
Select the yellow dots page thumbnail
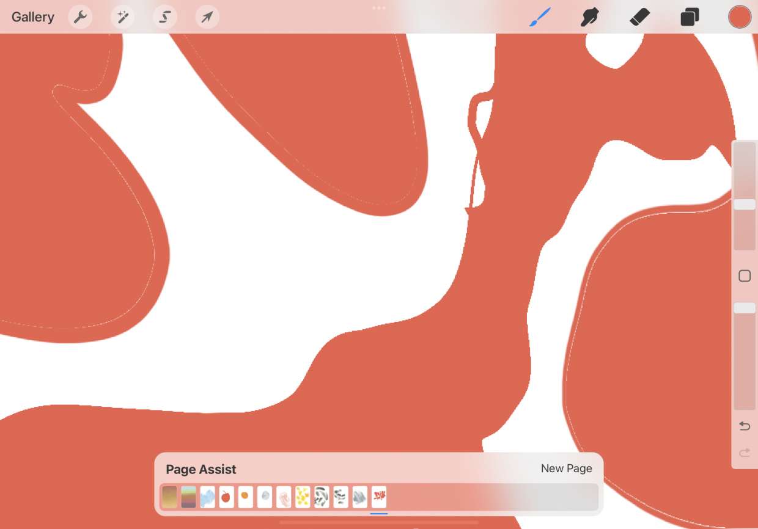pos(303,497)
